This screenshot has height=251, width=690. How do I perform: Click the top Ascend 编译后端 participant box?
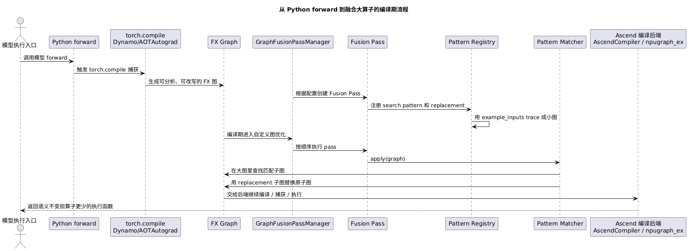(638, 39)
